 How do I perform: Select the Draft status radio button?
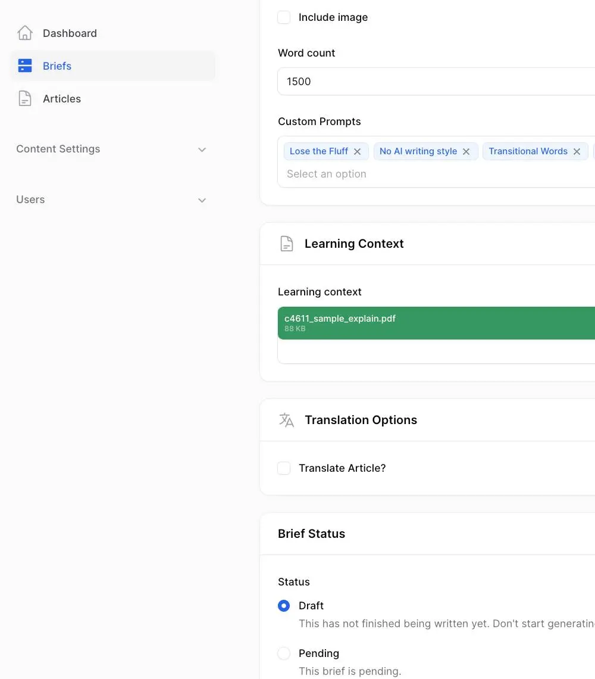tap(284, 606)
